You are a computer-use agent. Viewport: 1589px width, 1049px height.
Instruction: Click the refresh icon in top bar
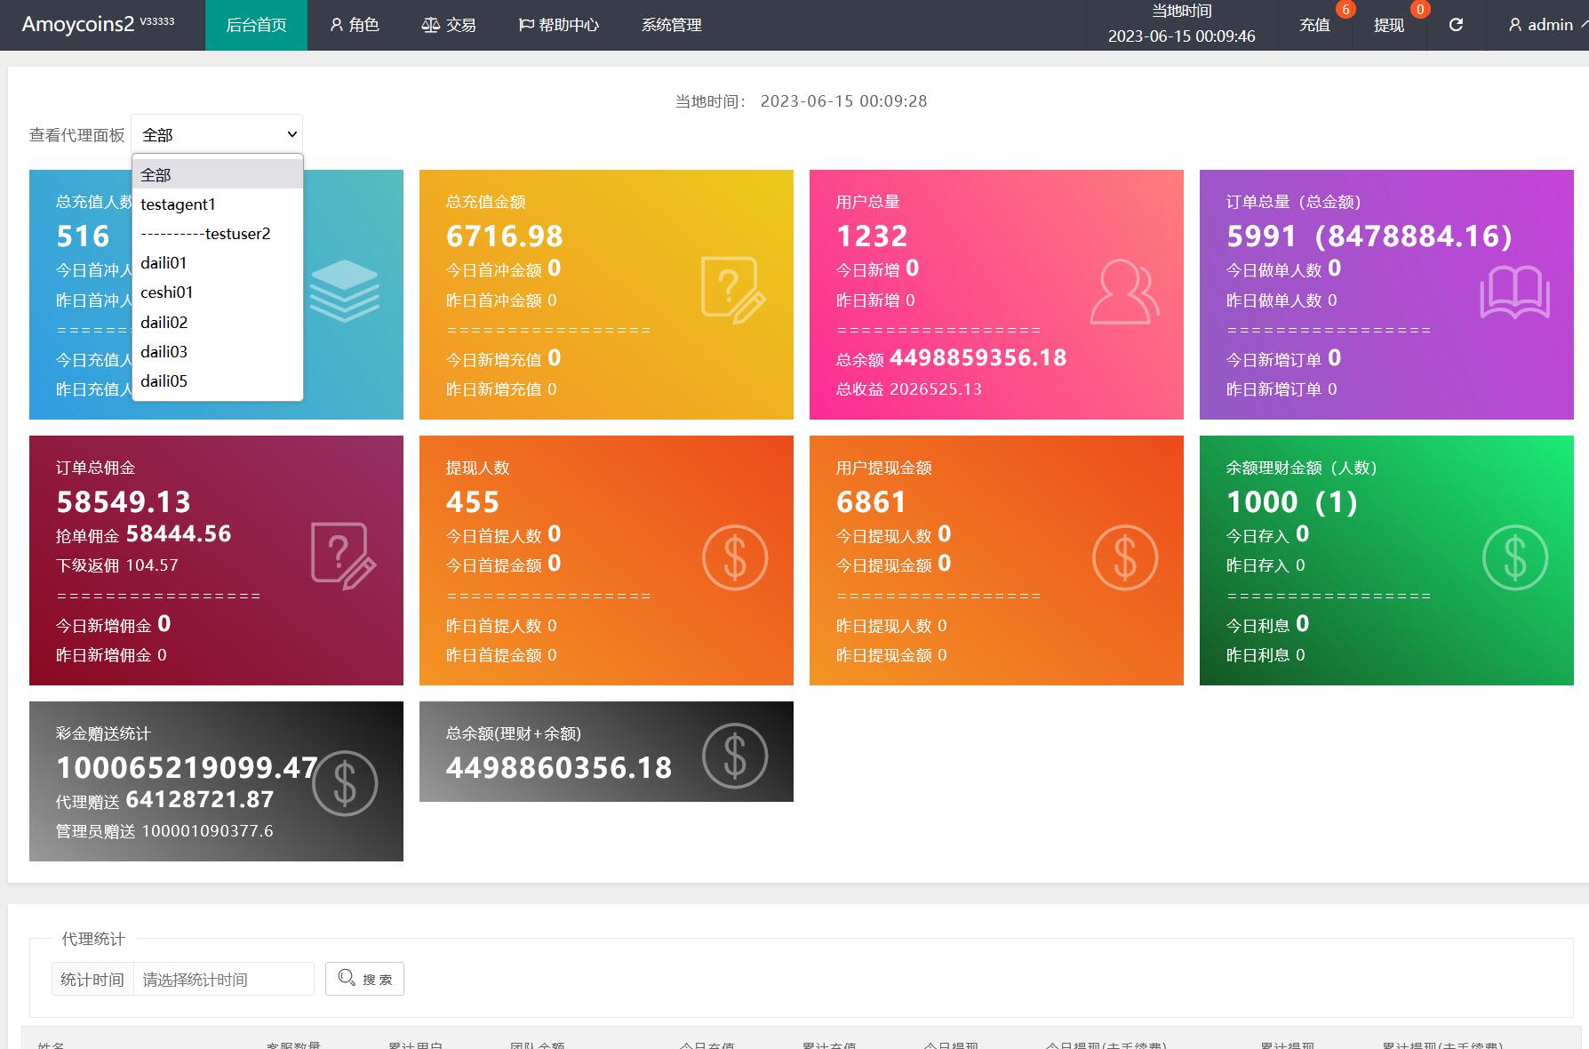[1456, 25]
